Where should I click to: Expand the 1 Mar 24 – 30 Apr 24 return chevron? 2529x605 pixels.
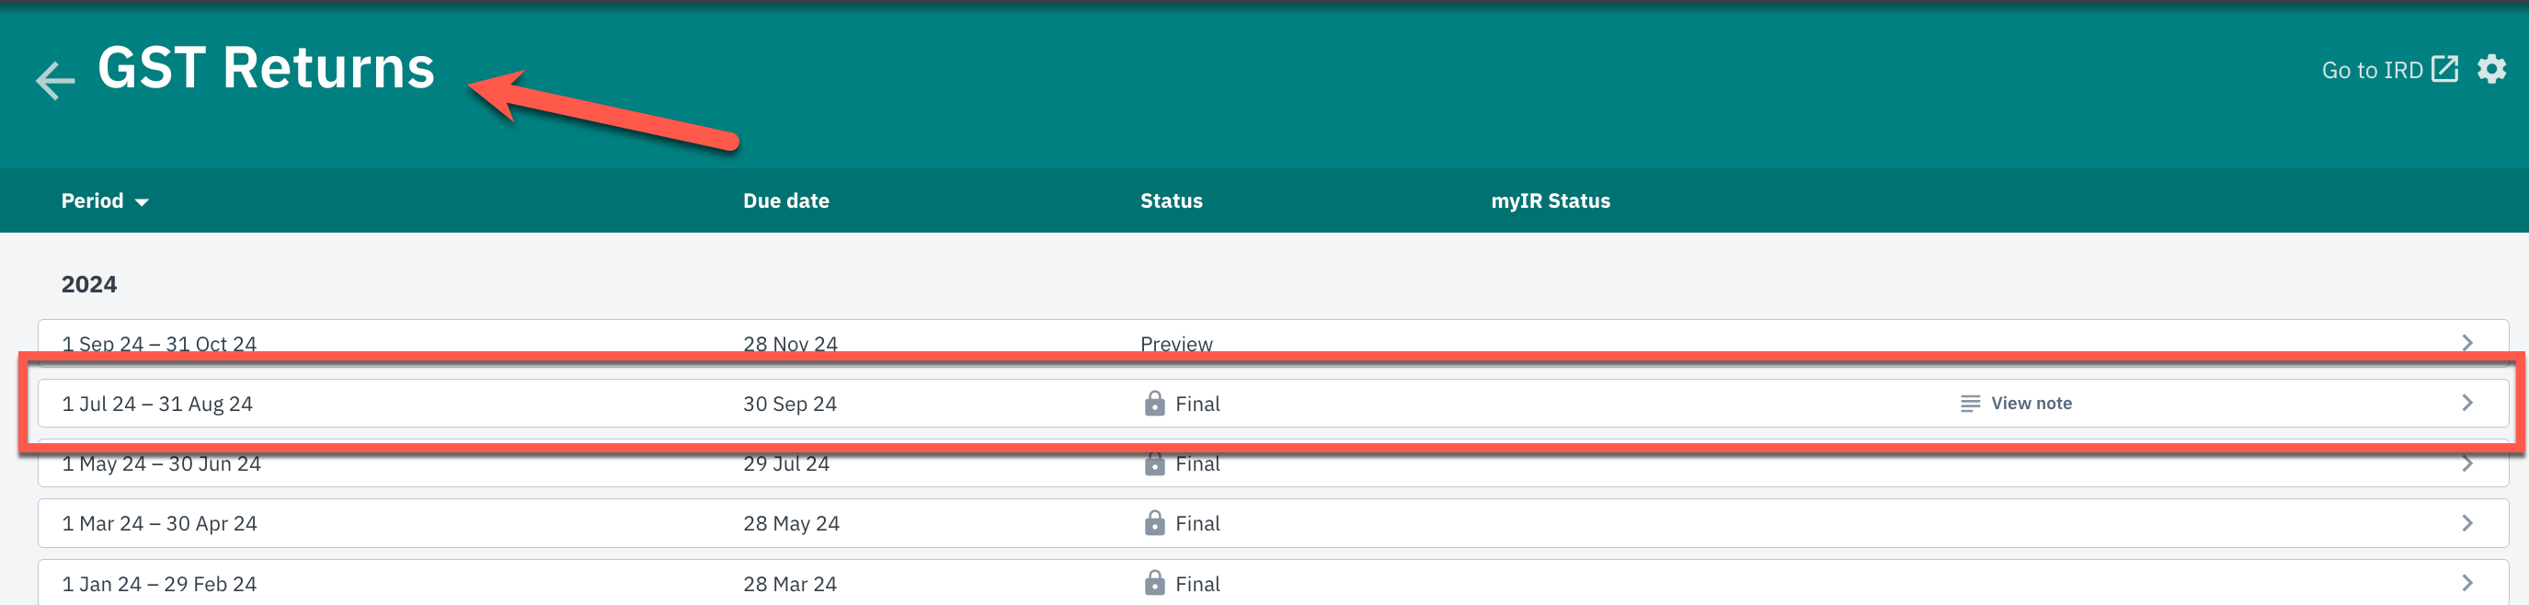(2467, 523)
